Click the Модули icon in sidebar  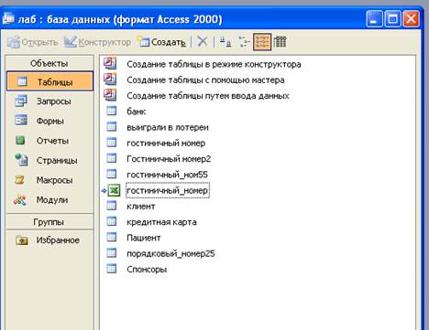pos(20,199)
